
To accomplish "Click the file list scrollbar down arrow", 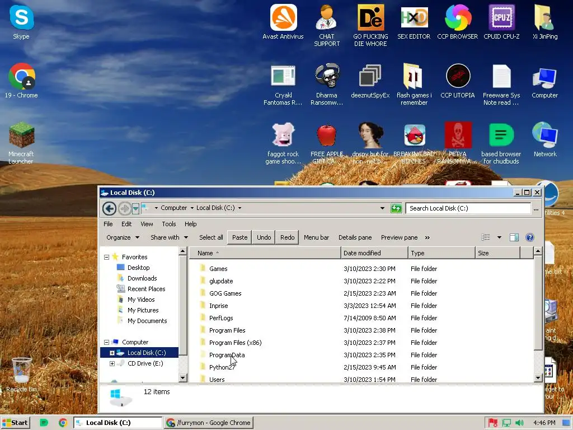I will click(538, 378).
